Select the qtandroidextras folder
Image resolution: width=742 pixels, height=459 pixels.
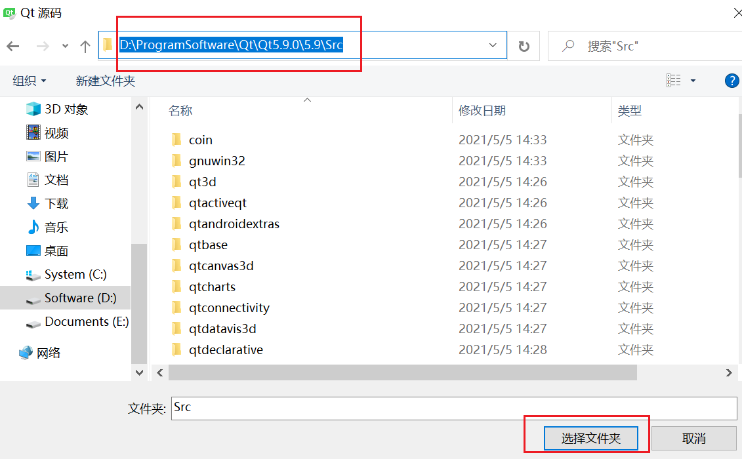point(234,224)
